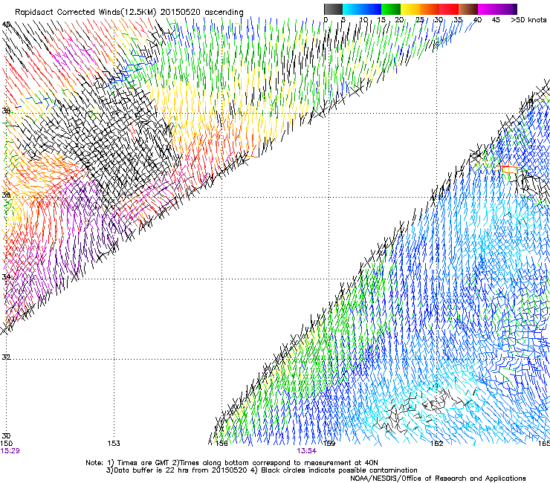Image resolution: width=550 pixels, height=483 pixels.
Task: Click the purple '15:29' pass time
Action: (10, 451)
